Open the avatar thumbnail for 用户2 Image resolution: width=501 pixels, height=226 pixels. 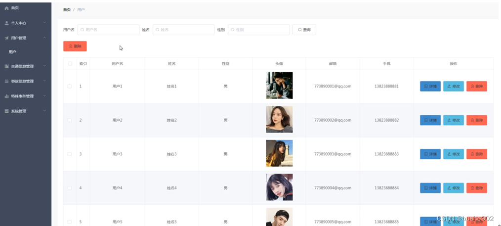coord(279,120)
